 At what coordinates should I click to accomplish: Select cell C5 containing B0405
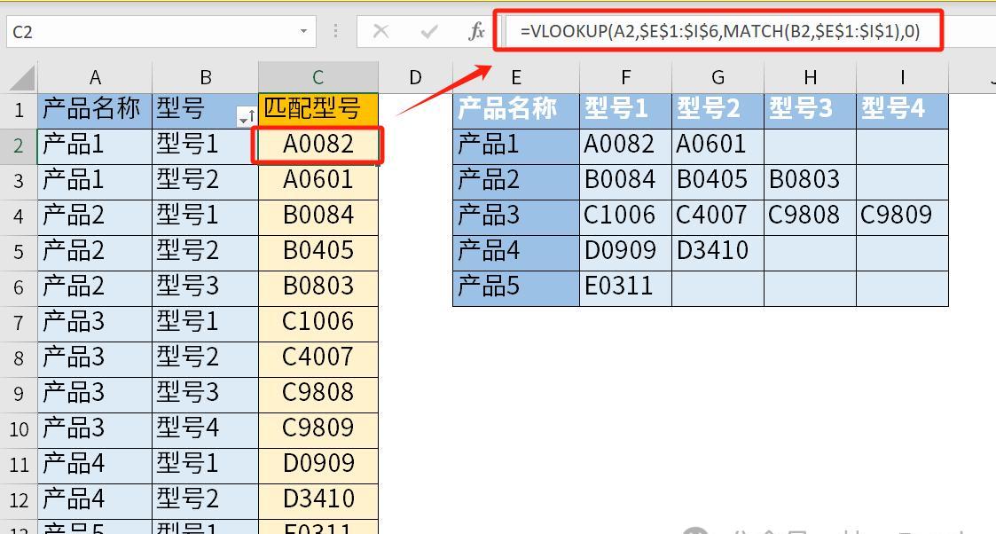[x=318, y=252]
